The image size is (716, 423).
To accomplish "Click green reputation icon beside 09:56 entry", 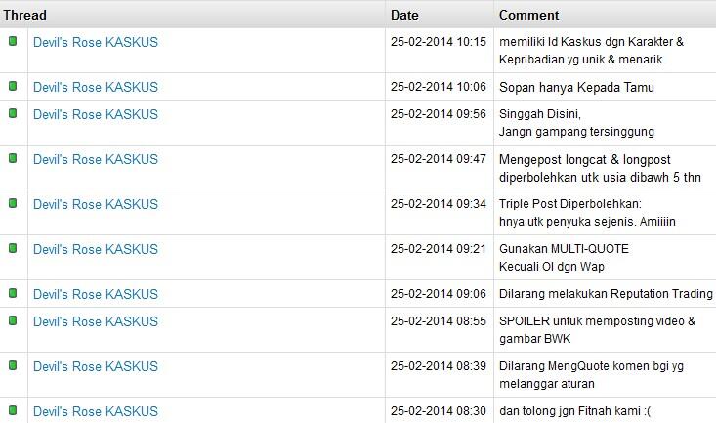I will click(13, 113).
